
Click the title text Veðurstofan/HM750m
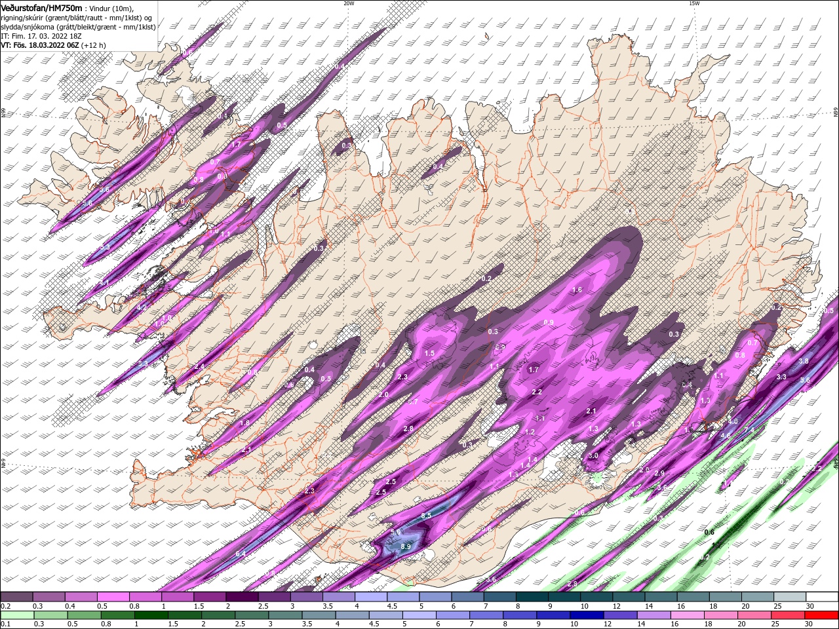pyautogui.click(x=41, y=7)
